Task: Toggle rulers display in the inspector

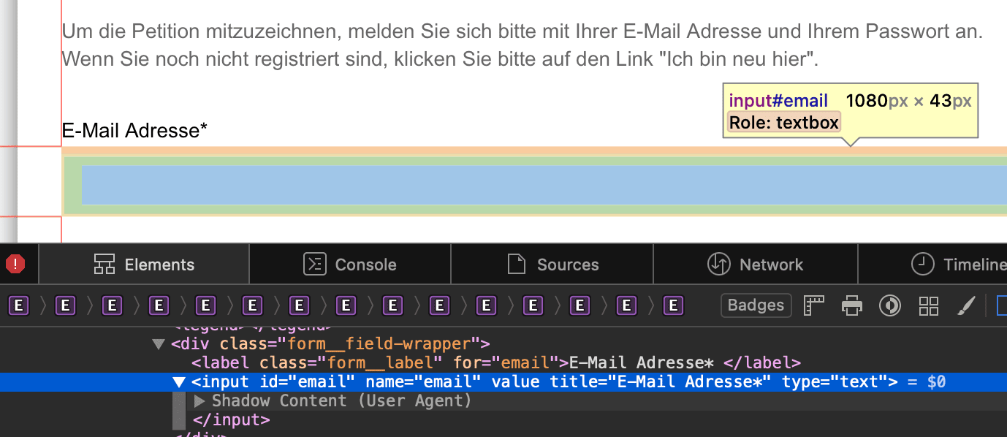Action: pos(813,305)
